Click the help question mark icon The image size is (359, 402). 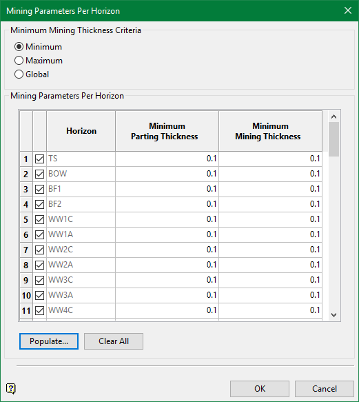[x=11, y=388]
